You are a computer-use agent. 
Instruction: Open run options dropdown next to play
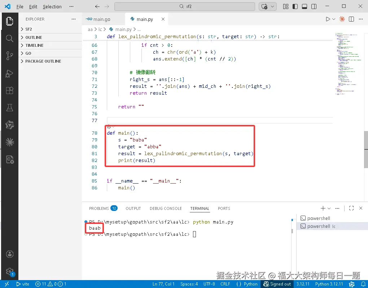pos(334,19)
